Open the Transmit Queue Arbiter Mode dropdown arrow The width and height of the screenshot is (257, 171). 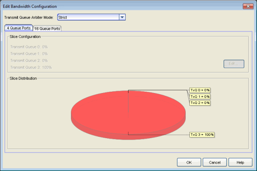click(x=122, y=17)
